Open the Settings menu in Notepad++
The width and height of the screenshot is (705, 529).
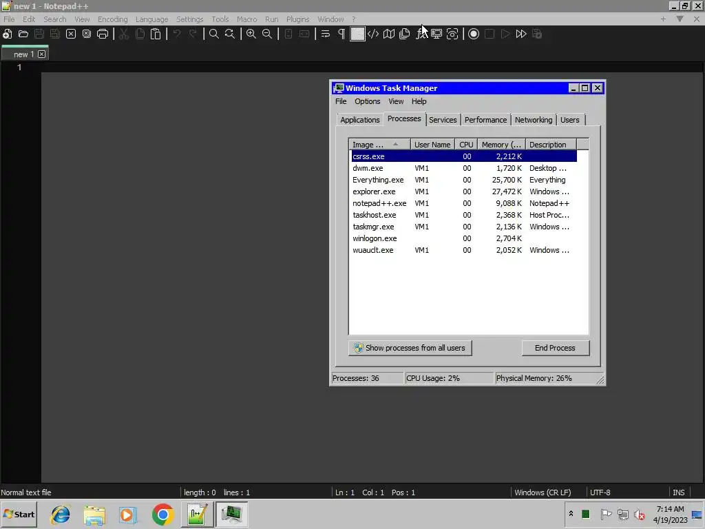click(x=190, y=19)
